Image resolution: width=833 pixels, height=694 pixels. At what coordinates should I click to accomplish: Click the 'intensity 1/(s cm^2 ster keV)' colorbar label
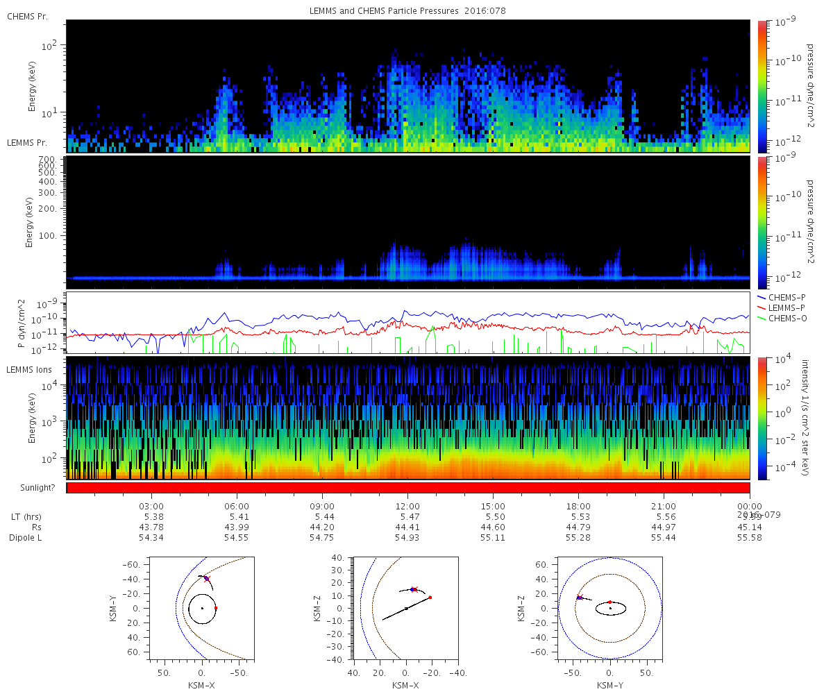807,418
